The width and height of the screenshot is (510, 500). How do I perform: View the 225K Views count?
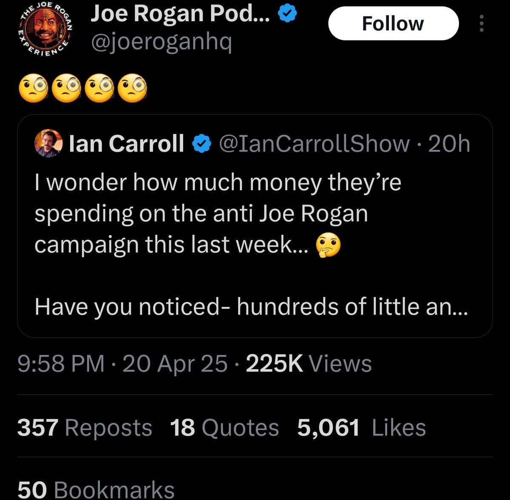point(309,364)
